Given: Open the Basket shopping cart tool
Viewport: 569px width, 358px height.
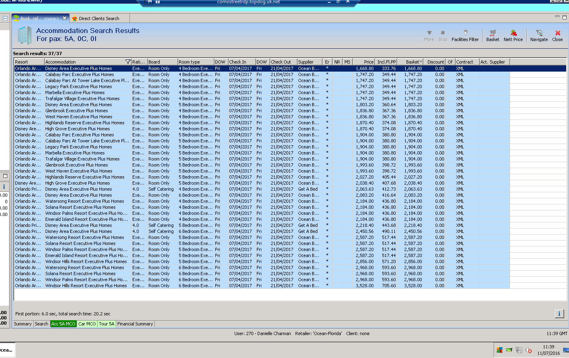Looking at the screenshot, I should coord(492,35).
